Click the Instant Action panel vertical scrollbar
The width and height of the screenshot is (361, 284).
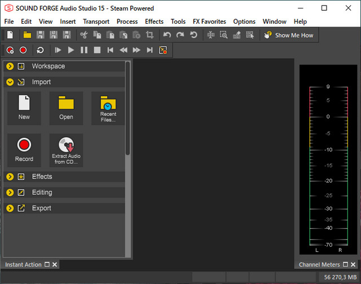pos(128,107)
